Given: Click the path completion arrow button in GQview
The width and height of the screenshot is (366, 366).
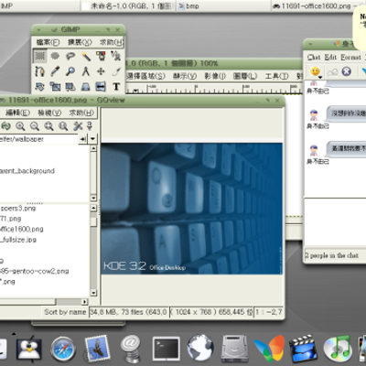Looking at the screenshot, I should 83,139.
